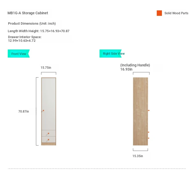Click the 70.87in height label
The image size is (194, 174).
(x=24, y=111)
